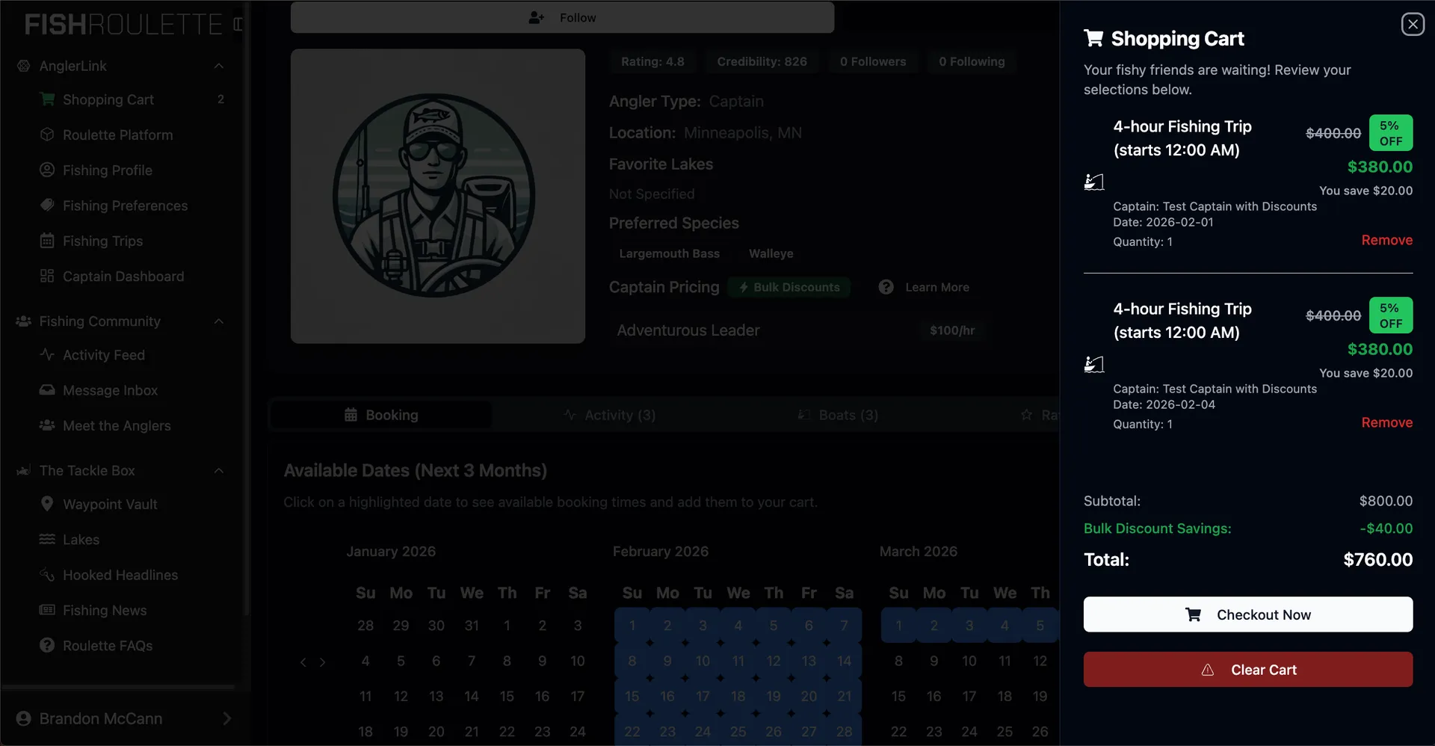Click the Fishing Profile user icon
The image size is (1435, 746).
click(47, 170)
